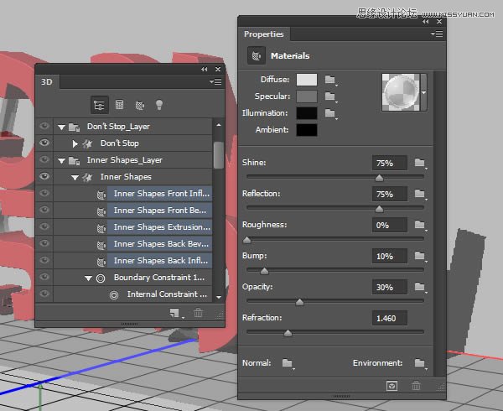
Task: Open the Specular color swatch
Action: point(307,96)
